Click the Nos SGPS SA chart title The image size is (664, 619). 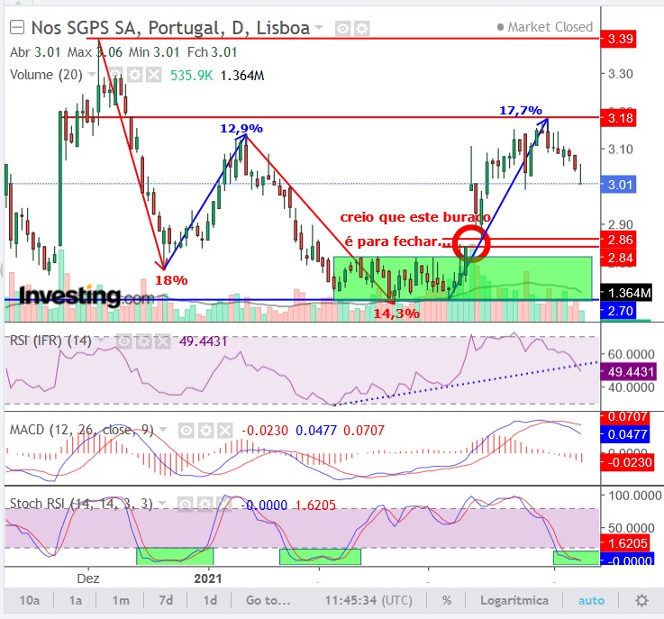click(x=170, y=28)
